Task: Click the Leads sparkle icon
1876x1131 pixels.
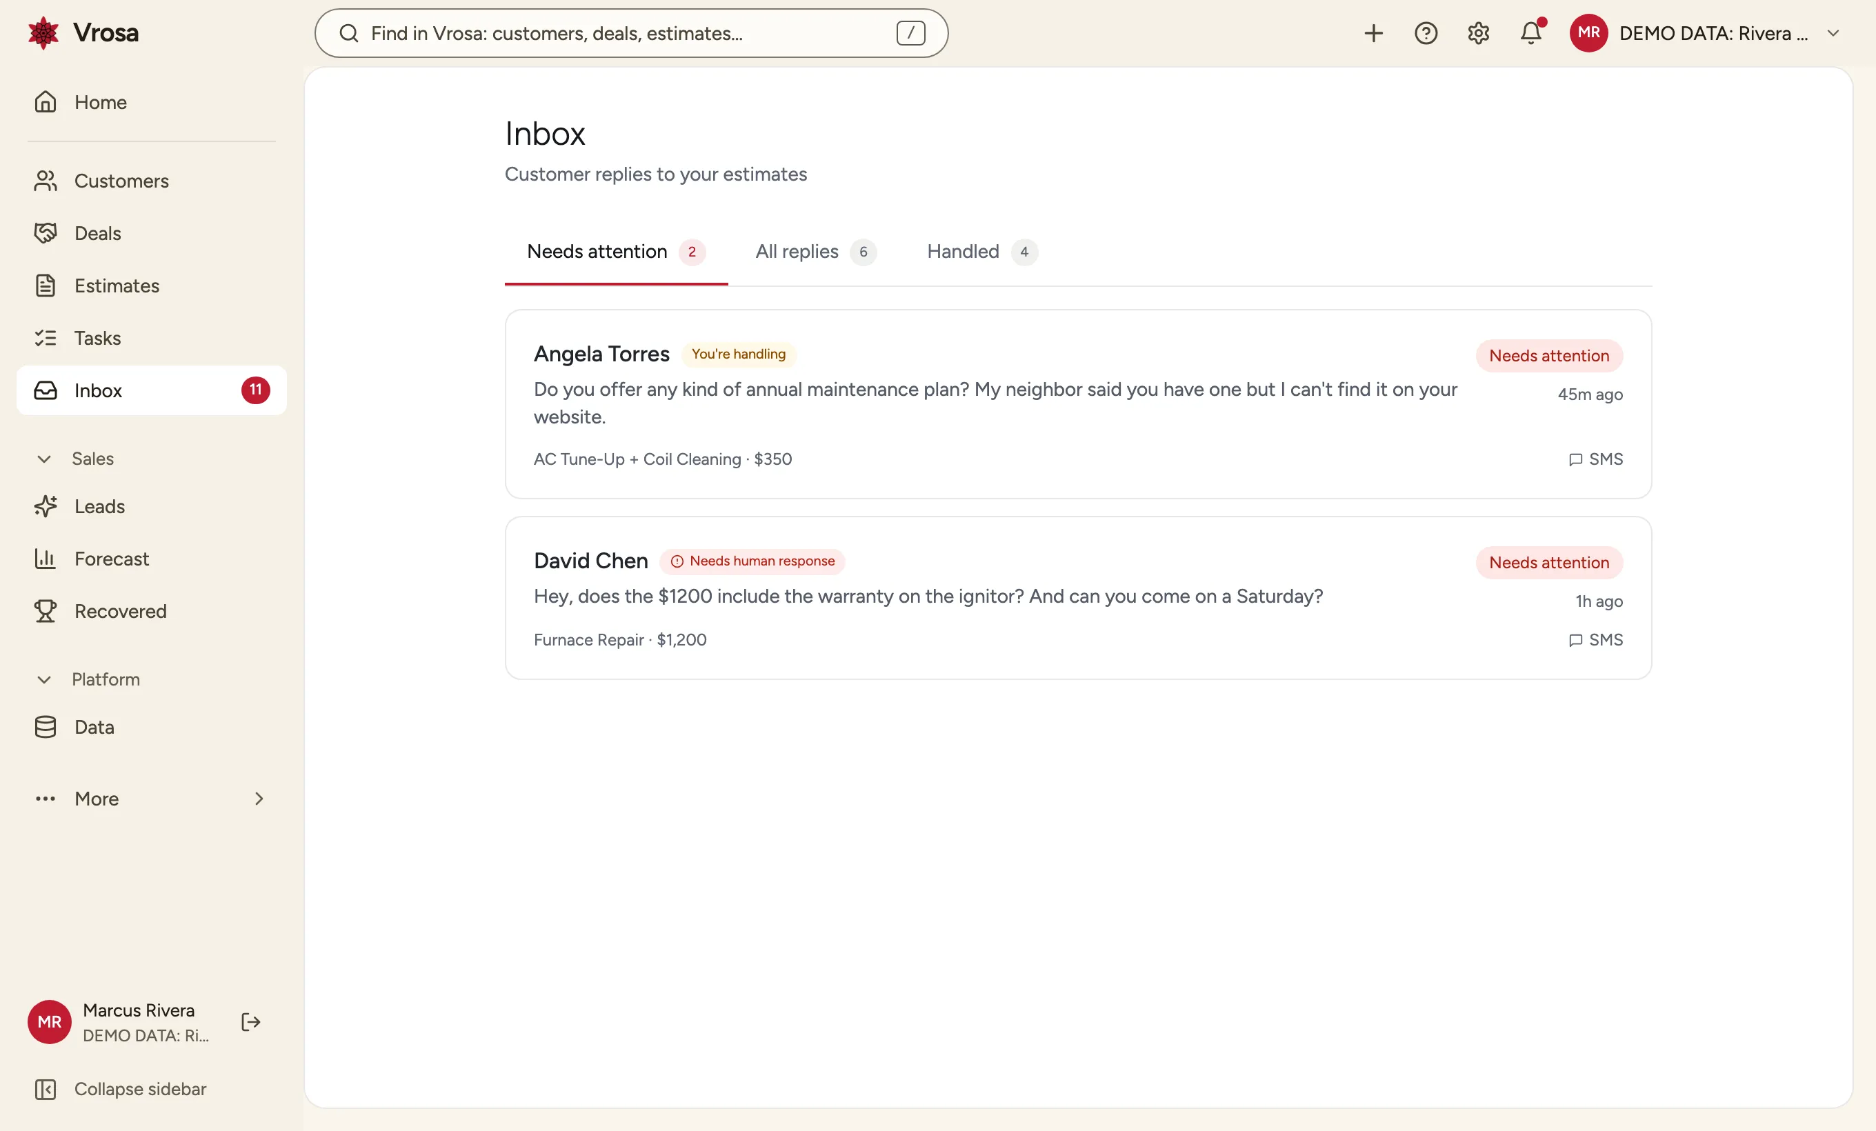Action: (46, 506)
